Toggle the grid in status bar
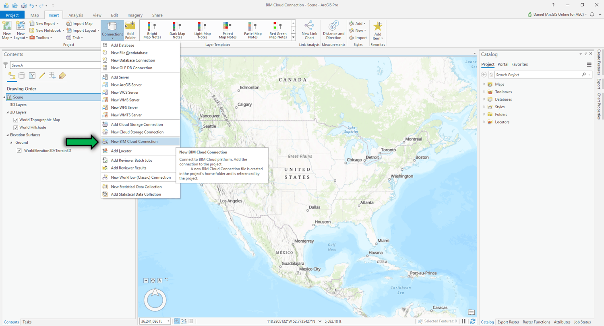 pyautogui.click(x=191, y=321)
